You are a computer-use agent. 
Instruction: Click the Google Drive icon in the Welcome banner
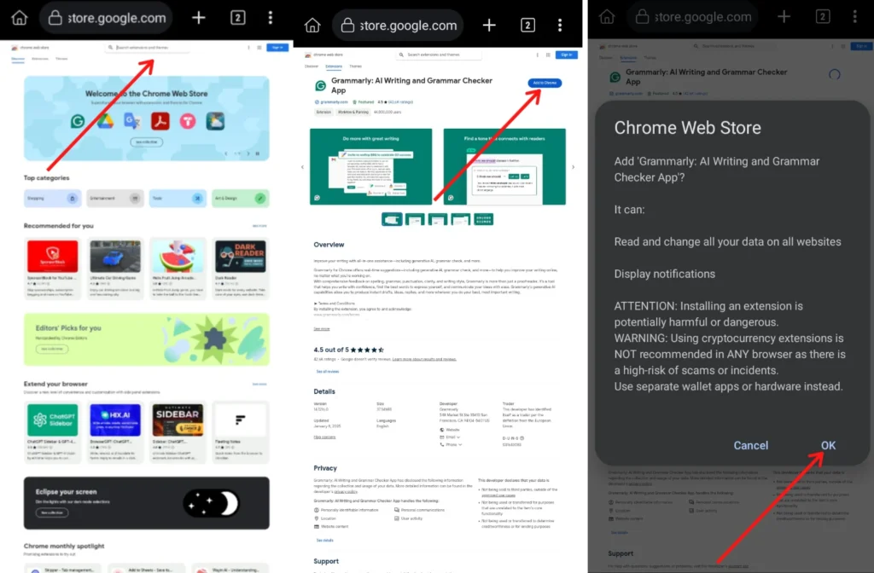tap(105, 121)
